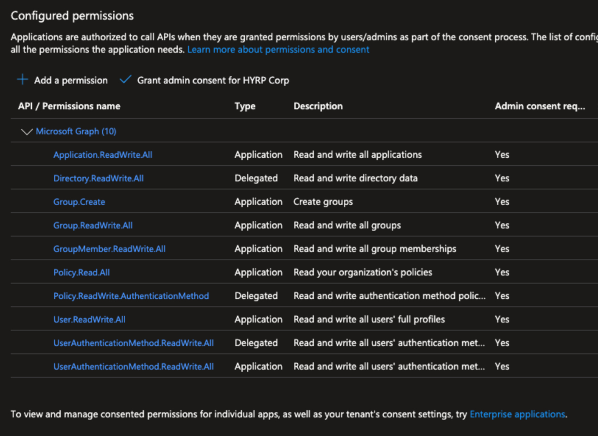Collapse the Microsoft Graph chevron
The width and height of the screenshot is (598, 436).
[x=26, y=132]
